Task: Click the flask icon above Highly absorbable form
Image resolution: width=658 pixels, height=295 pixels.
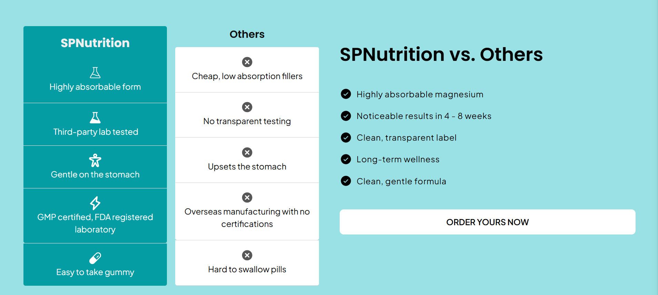Action: 95,73
